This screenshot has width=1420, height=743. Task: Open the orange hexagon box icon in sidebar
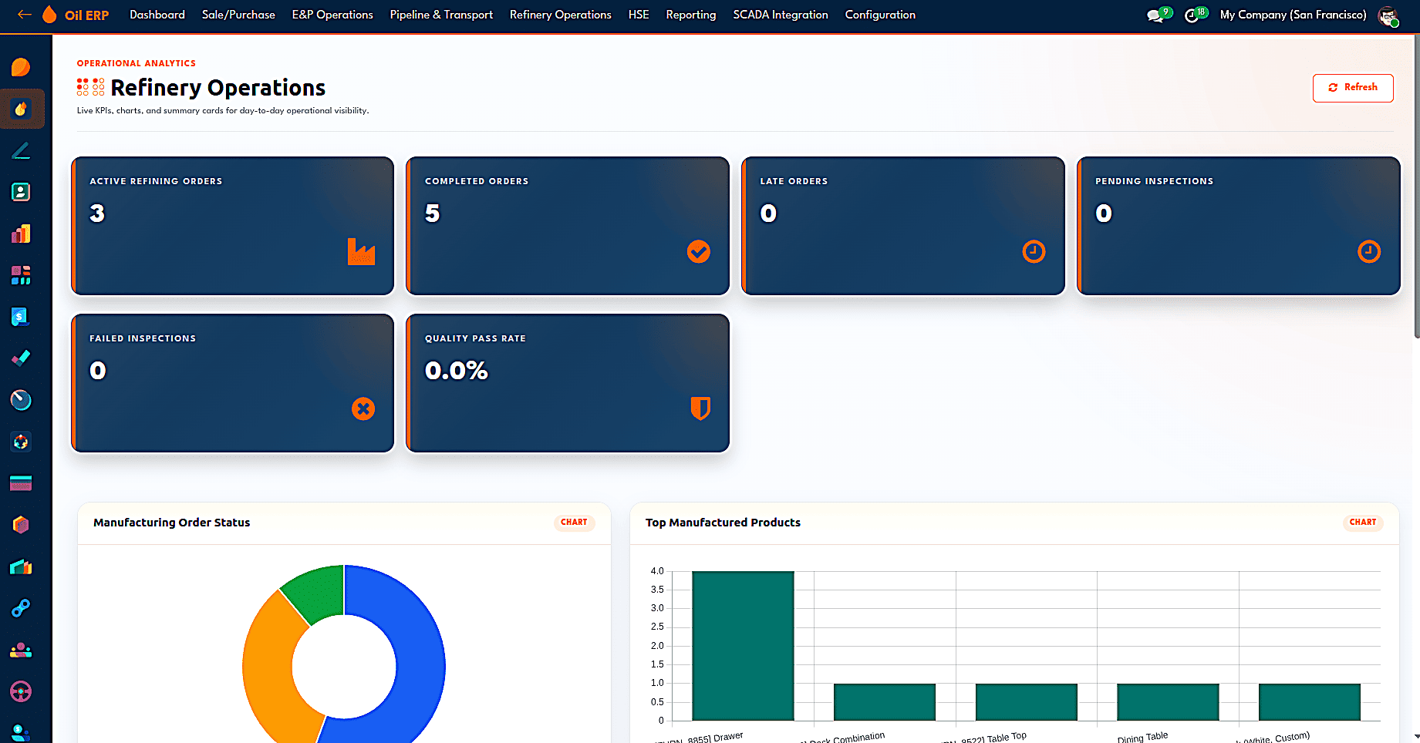click(21, 525)
